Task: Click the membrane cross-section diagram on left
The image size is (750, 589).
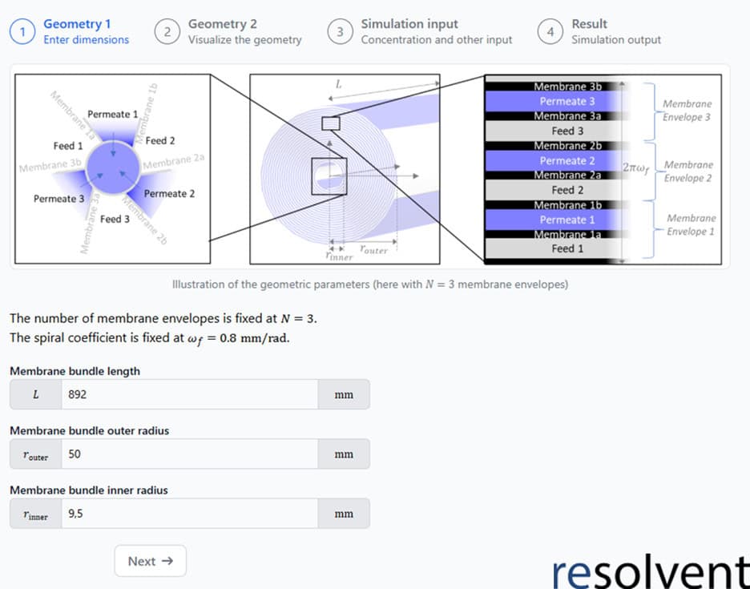Action: pyautogui.click(x=111, y=168)
